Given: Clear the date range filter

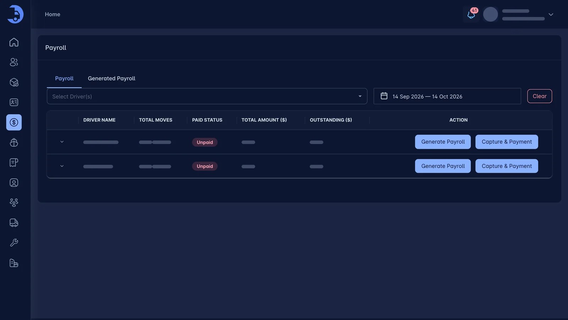Looking at the screenshot, I should pyautogui.click(x=540, y=96).
